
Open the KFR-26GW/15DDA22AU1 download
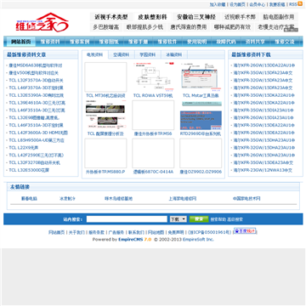pos(264,65)
